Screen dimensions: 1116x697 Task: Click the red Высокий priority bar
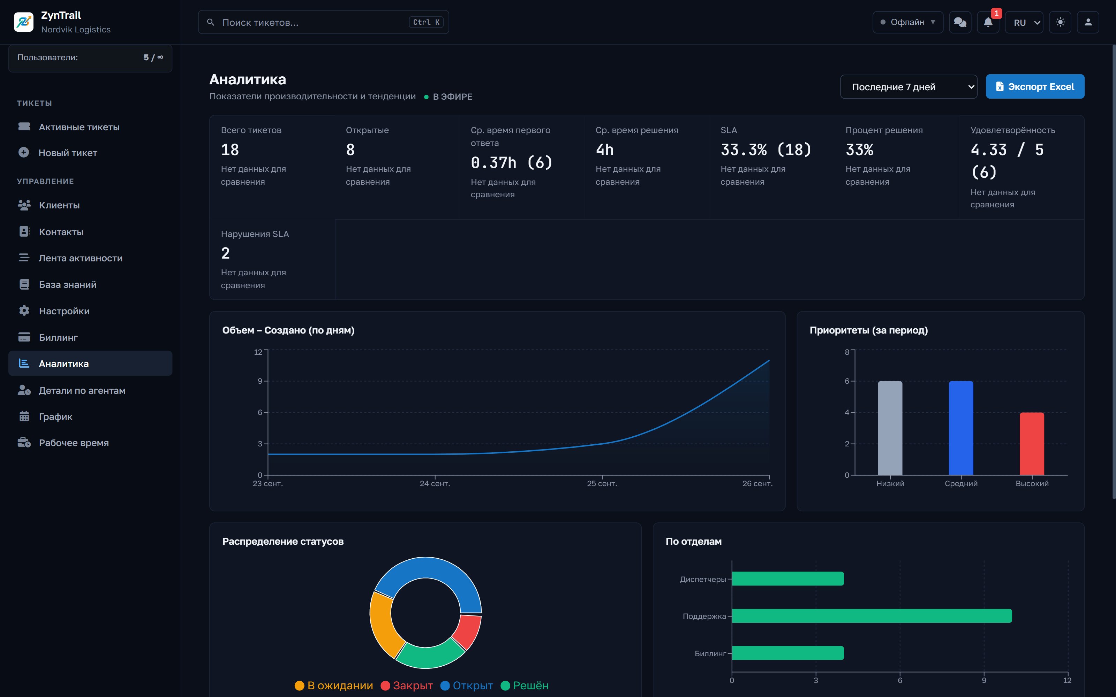pyautogui.click(x=1032, y=443)
